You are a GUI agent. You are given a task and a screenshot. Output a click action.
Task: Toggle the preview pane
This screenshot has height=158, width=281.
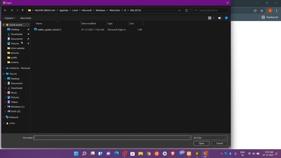[x=220, y=18]
